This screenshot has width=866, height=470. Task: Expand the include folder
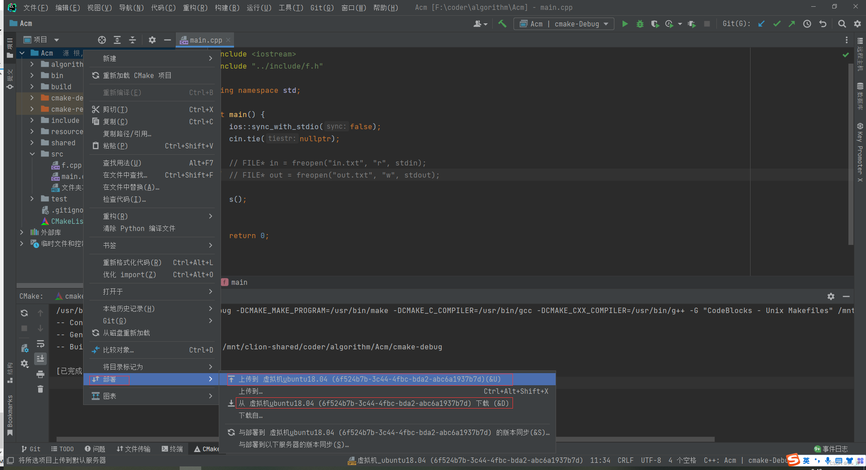point(32,120)
